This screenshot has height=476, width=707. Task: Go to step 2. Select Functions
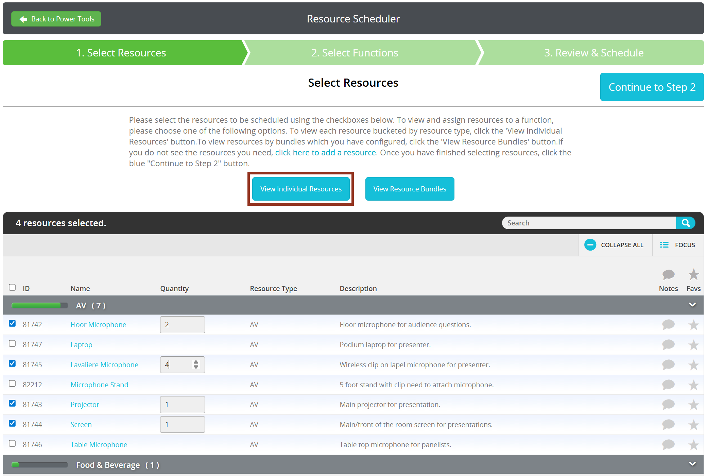(355, 53)
